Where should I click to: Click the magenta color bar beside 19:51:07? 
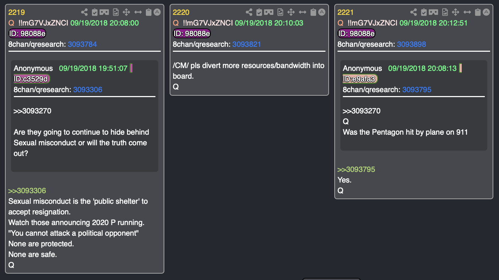point(131,68)
